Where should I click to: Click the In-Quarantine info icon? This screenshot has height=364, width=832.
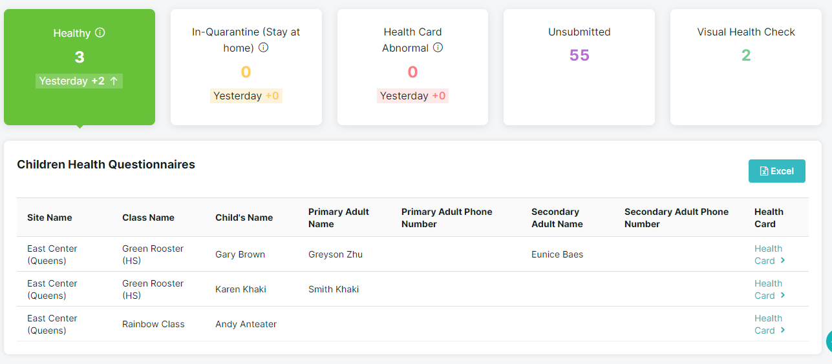(263, 47)
